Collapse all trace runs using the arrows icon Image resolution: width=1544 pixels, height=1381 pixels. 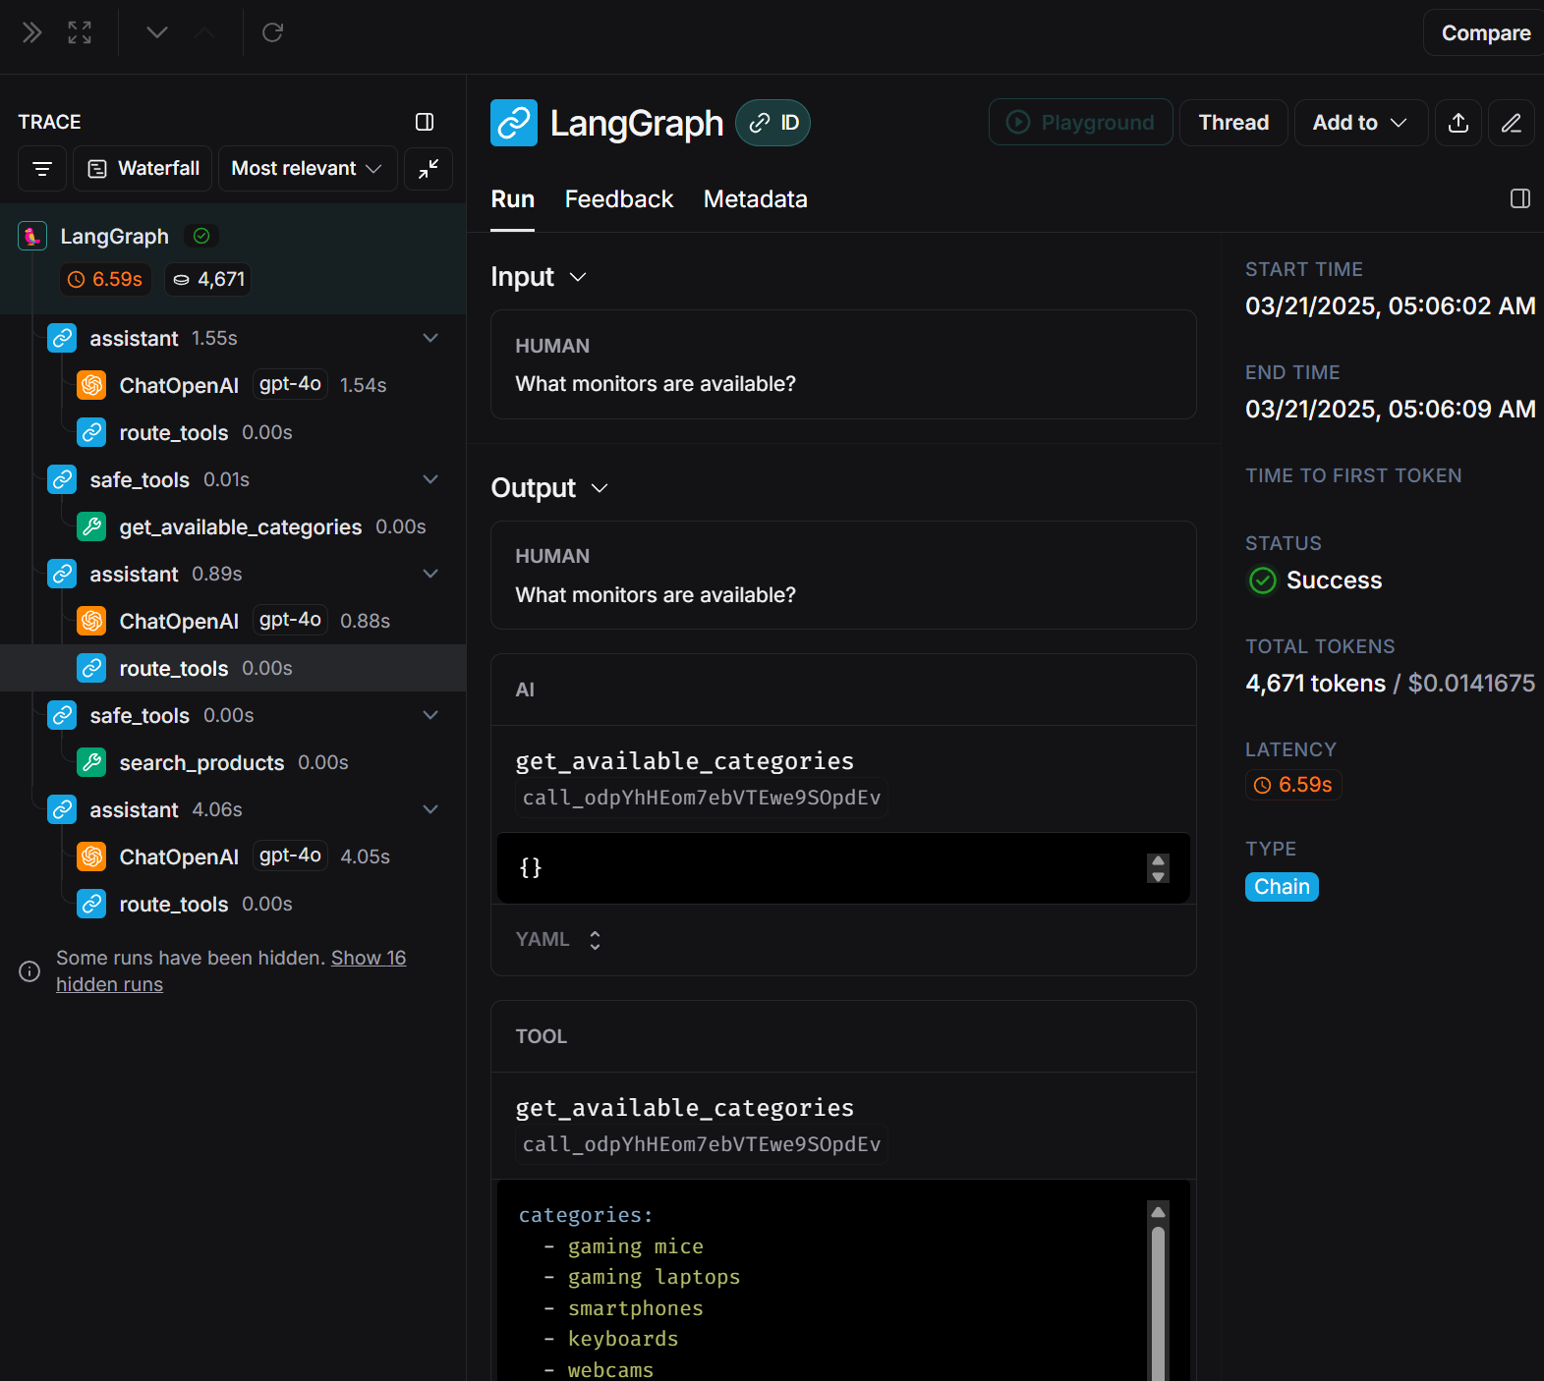tap(429, 169)
